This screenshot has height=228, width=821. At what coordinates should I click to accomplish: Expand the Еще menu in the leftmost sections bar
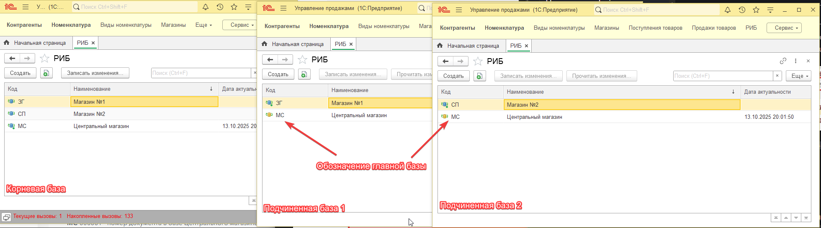point(203,25)
